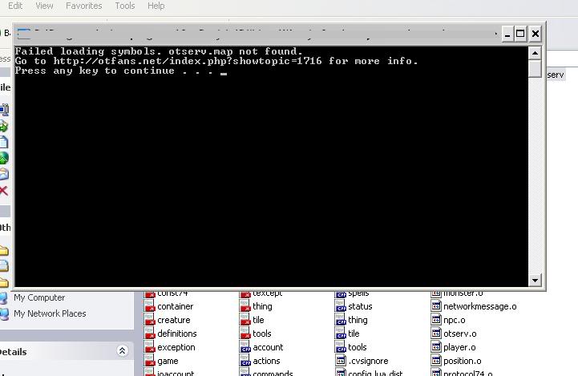Click the console window title bar icon
The image size is (578, 376).
click(x=24, y=34)
